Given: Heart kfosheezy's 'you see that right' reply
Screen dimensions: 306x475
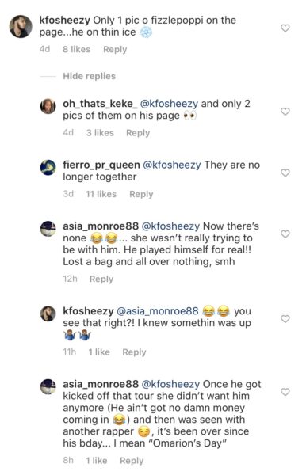Looking at the screenshot, I should (x=285, y=319).
